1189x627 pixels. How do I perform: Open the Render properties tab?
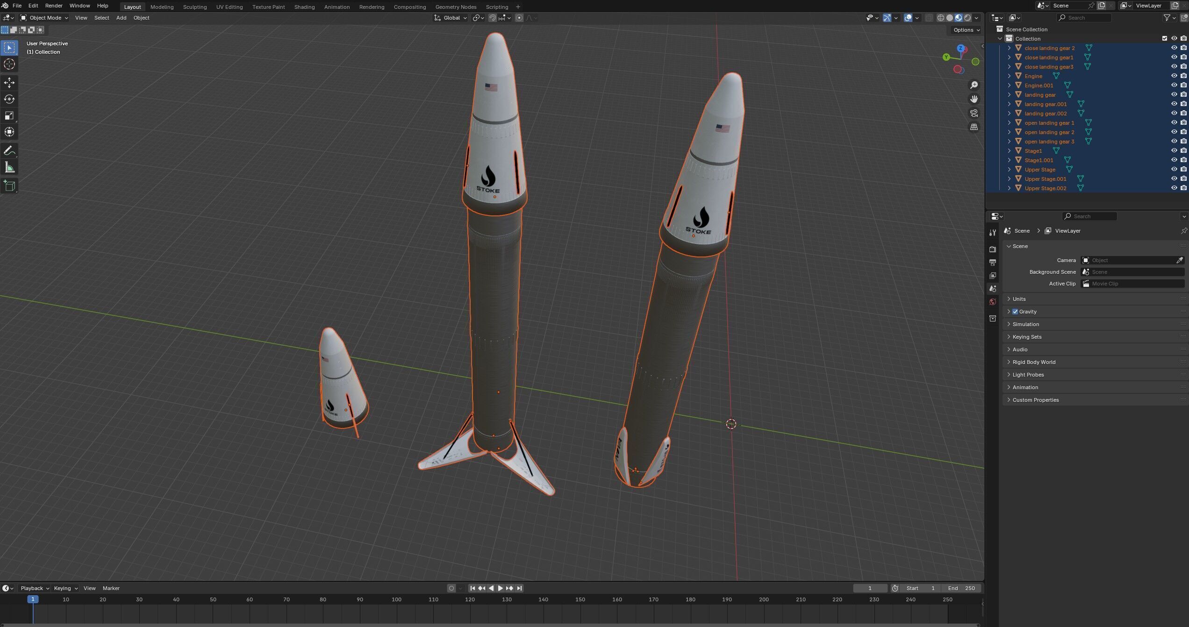[x=993, y=249]
